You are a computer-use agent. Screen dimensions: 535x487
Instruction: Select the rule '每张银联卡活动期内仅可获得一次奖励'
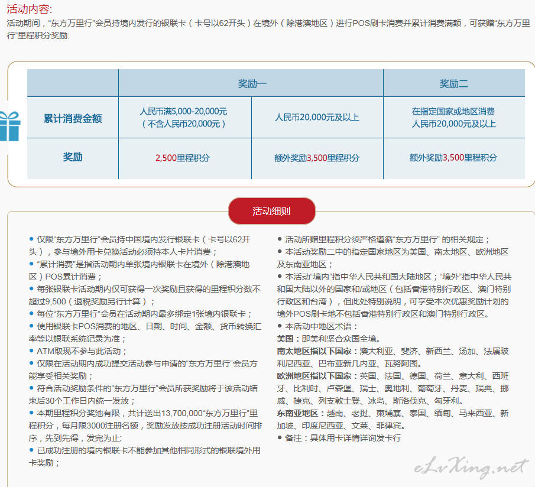pyautogui.click(x=145, y=289)
